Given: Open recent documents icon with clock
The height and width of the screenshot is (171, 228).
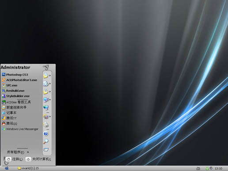Looking at the screenshot, I should pyautogui.click(x=46, y=84).
